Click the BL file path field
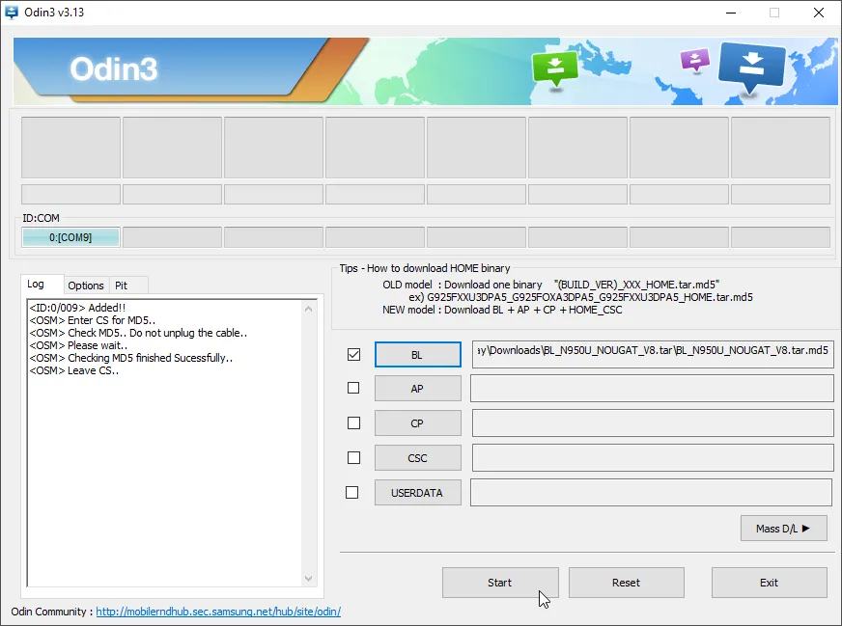Screen dimensions: 842x626 653,354
